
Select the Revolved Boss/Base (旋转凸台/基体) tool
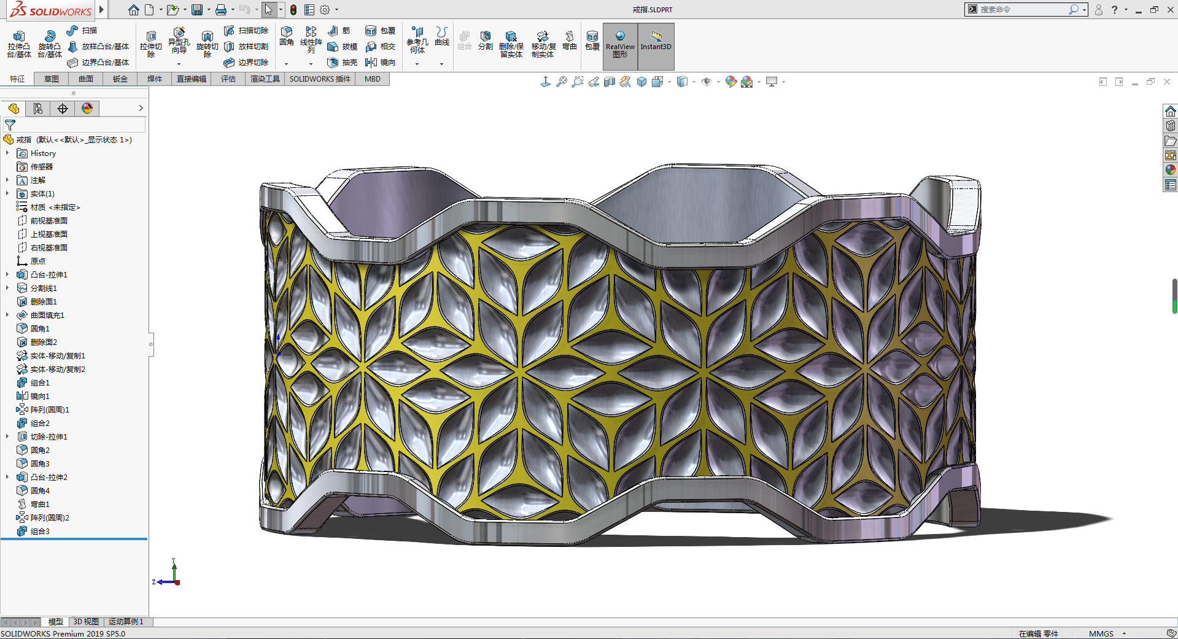(x=49, y=43)
